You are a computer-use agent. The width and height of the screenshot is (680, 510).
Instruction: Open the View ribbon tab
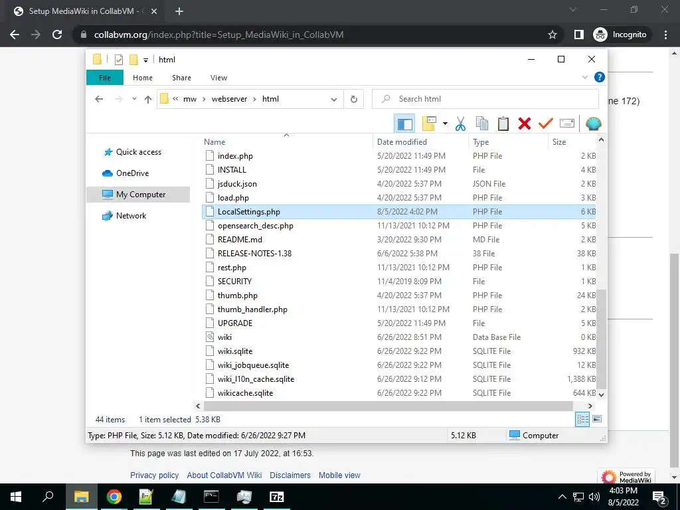[218, 78]
